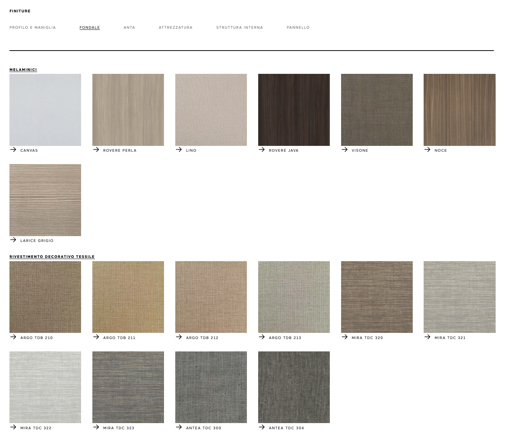Go to the Attrezzatura tab
This screenshot has width=512, height=446.
coord(176,28)
